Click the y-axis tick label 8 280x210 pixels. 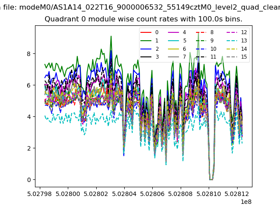pos(29,54)
